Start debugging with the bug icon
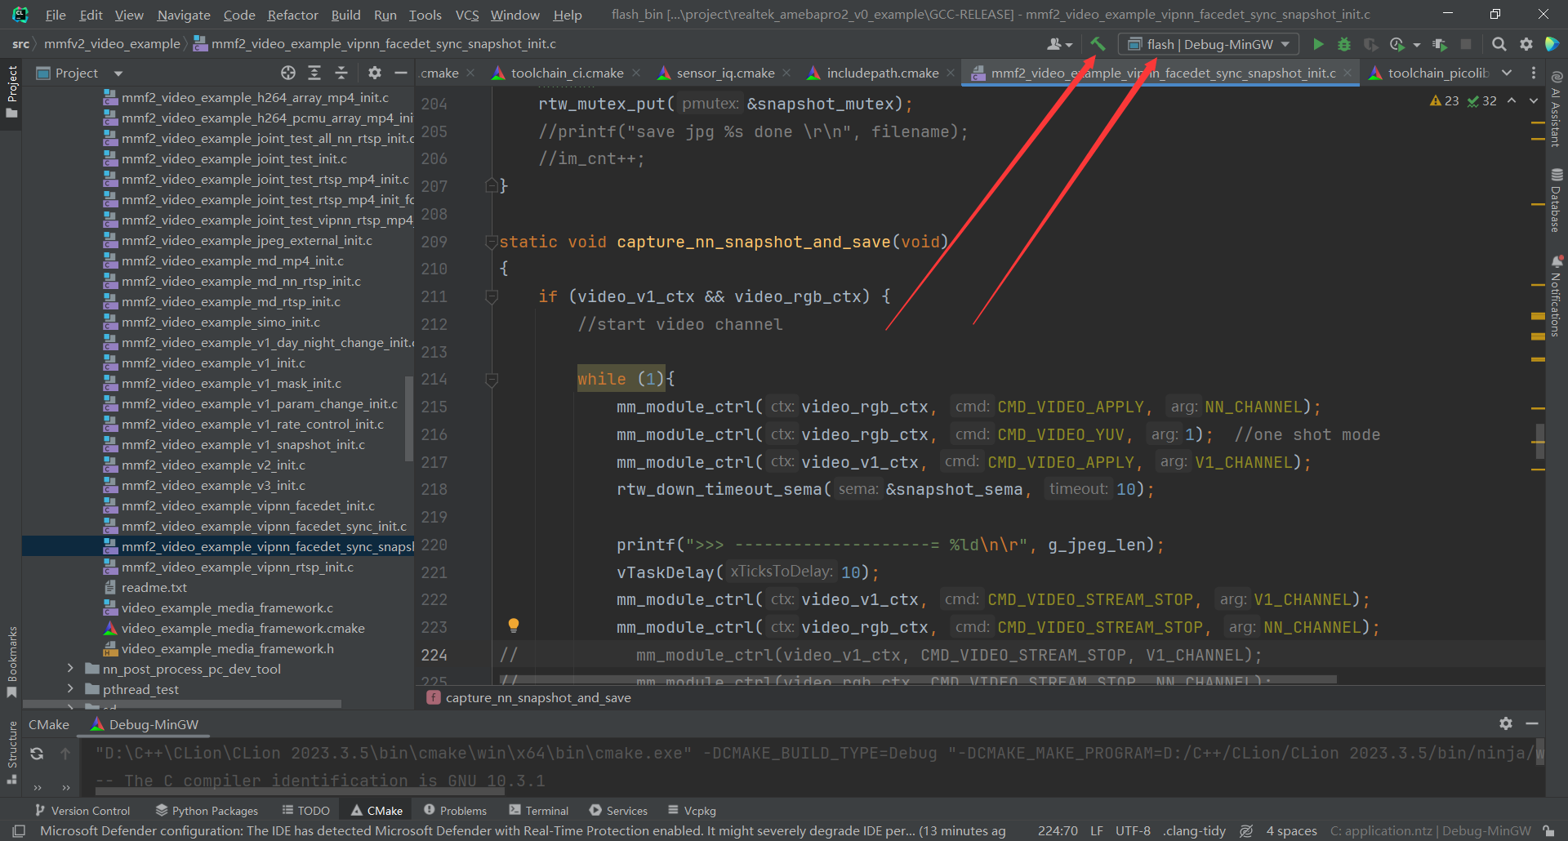The image size is (1568, 841). point(1344,44)
